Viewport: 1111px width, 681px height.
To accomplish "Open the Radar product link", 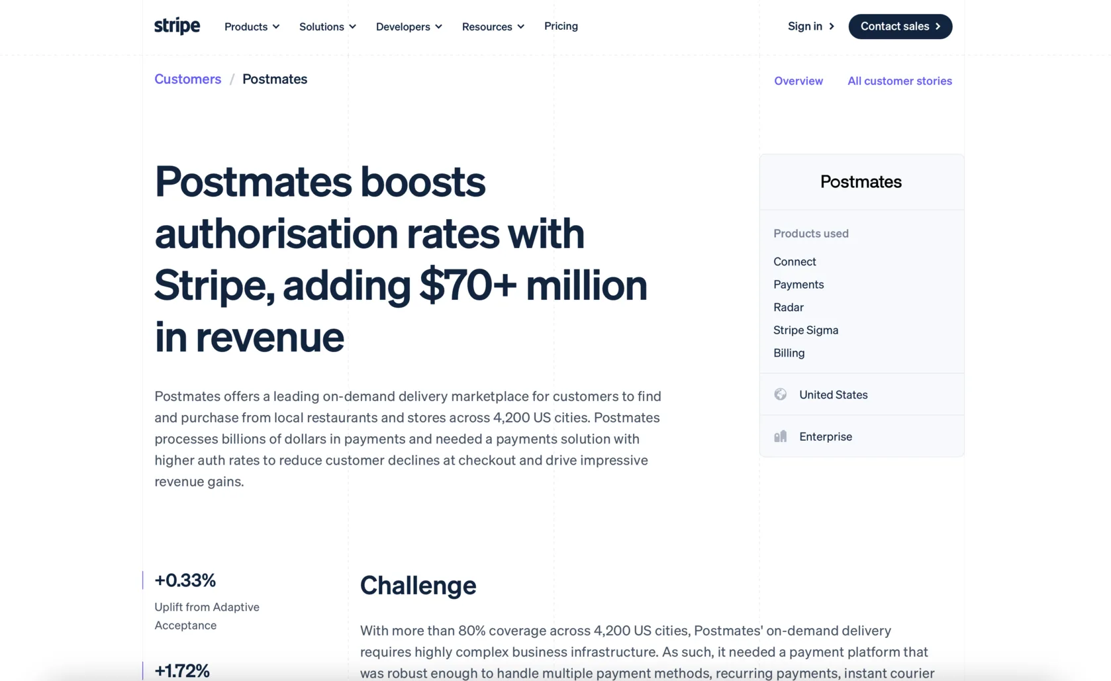I will 789,307.
